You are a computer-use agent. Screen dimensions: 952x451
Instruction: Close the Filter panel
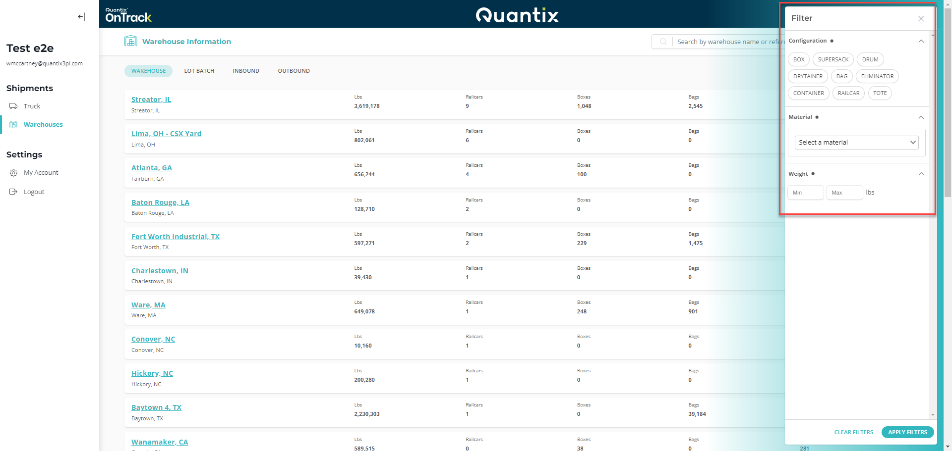(x=921, y=19)
